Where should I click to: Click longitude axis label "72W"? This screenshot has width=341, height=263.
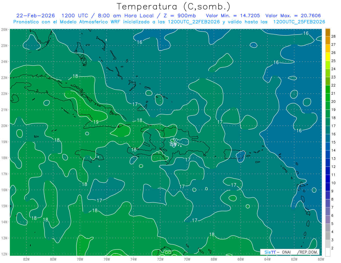tap(160, 259)
